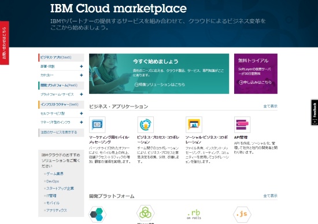The height and width of the screenshot is (224, 318).
Task: Expand マネージド型のインフラ plus sign
Action: (82, 122)
